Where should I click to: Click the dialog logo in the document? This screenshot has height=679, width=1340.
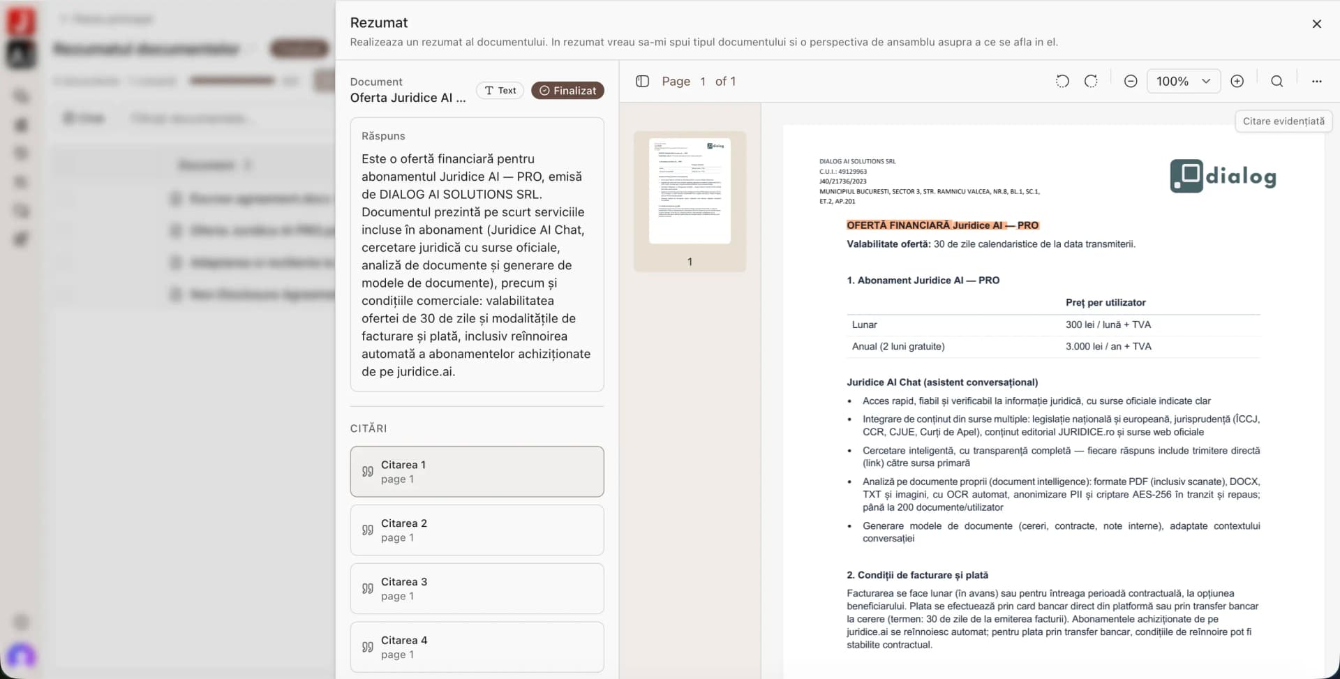(x=1223, y=176)
